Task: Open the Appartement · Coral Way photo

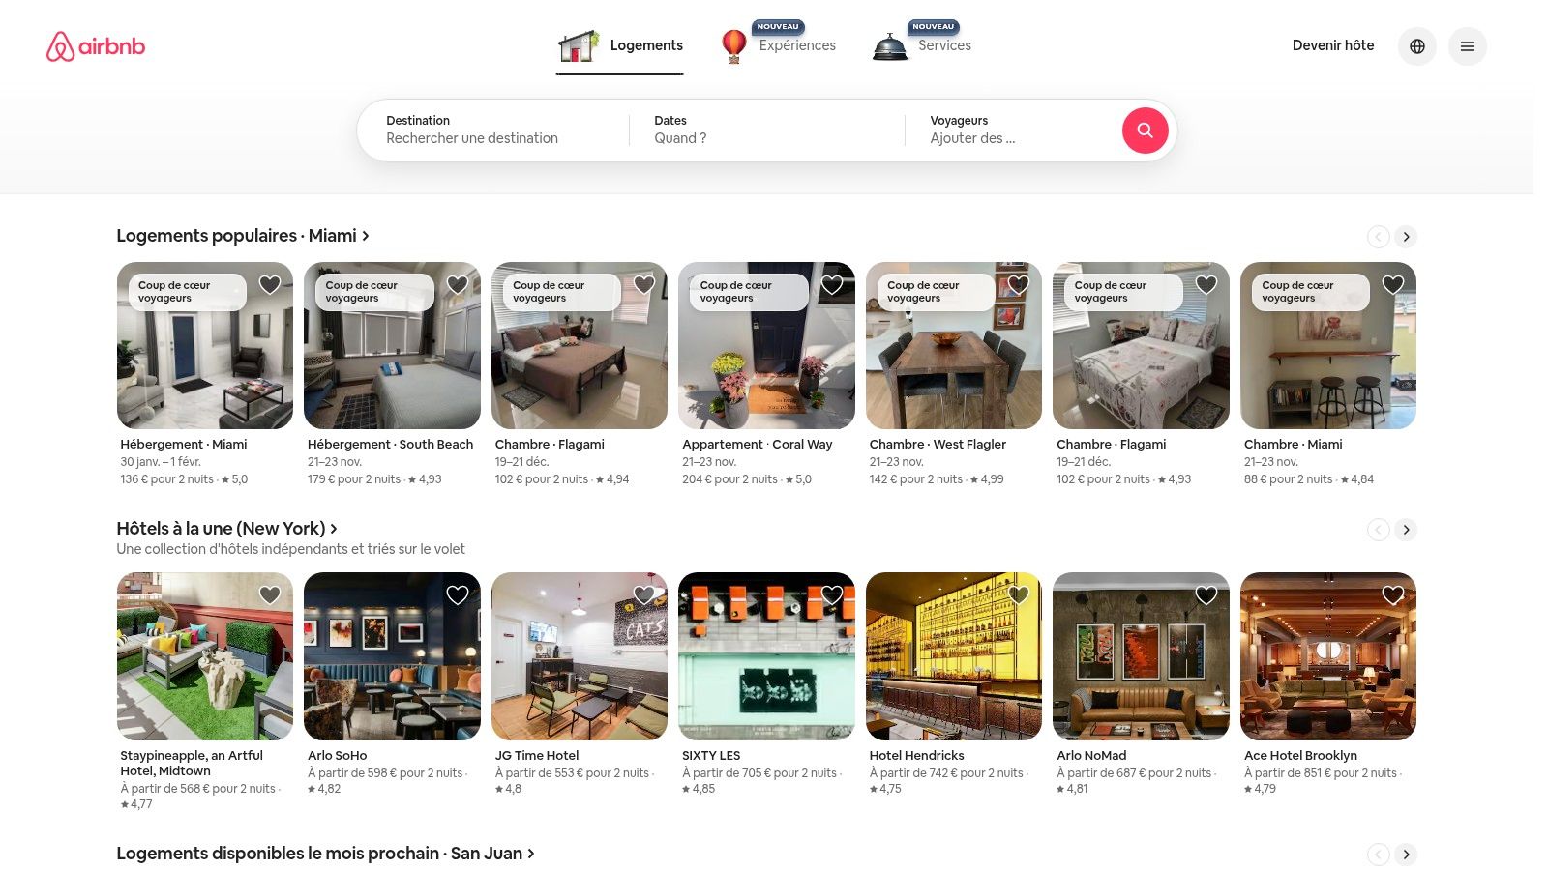Action: click(x=766, y=346)
